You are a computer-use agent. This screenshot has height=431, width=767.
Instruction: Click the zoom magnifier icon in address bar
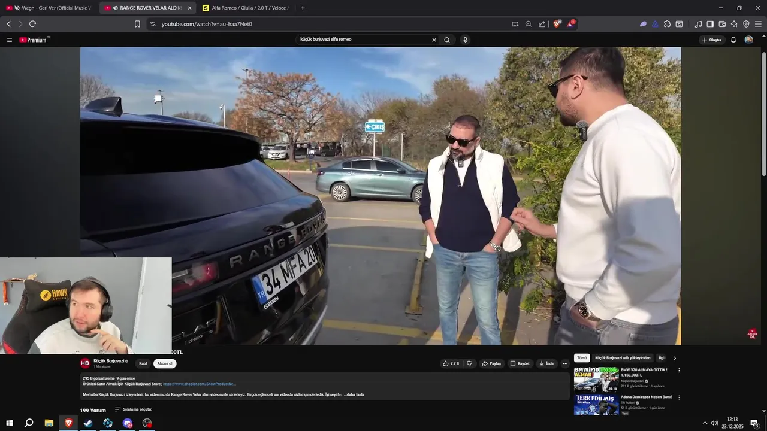(x=529, y=24)
